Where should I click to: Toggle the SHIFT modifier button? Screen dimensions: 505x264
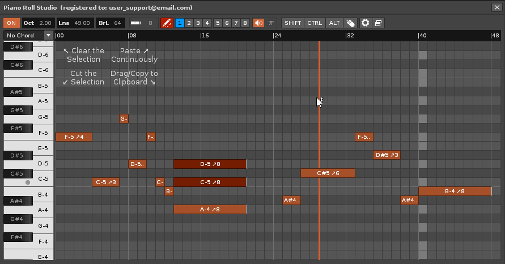pyautogui.click(x=293, y=23)
